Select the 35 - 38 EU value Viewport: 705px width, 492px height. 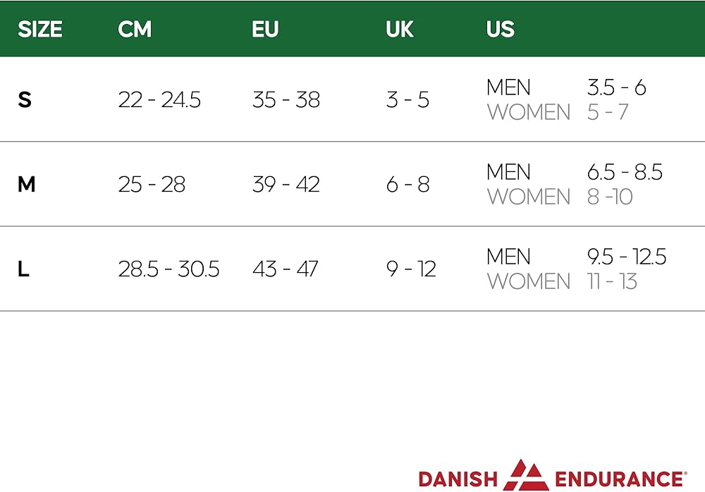[286, 100]
